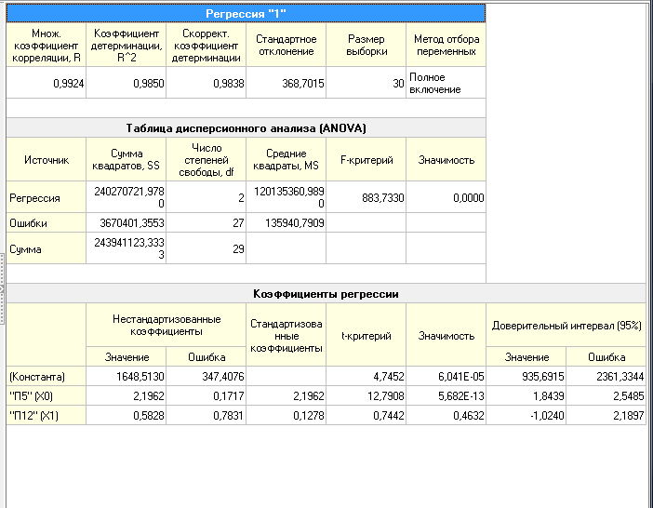
Task: Select the Ошибки row label
Action: click(x=47, y=222)
